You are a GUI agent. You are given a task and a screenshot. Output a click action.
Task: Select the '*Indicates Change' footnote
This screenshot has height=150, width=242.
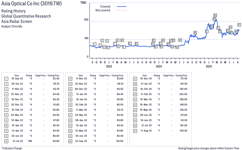[x=12, y=148]
